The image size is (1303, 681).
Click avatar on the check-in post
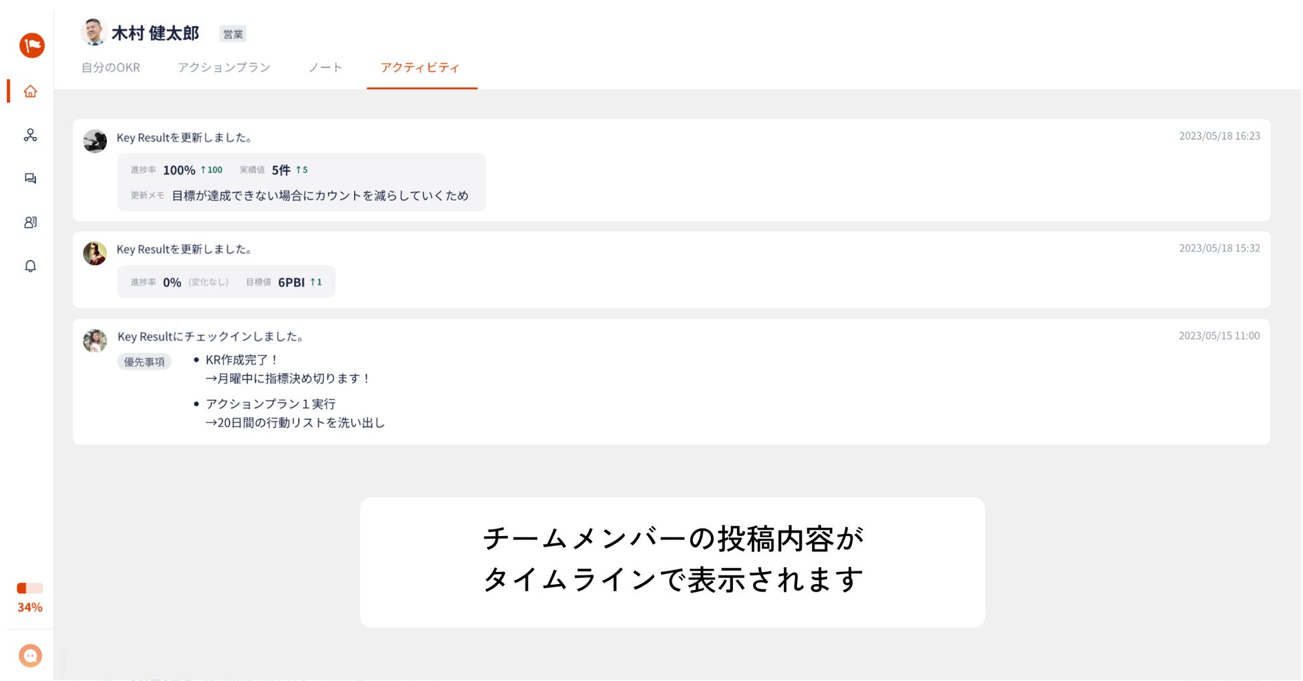point(95,341)
